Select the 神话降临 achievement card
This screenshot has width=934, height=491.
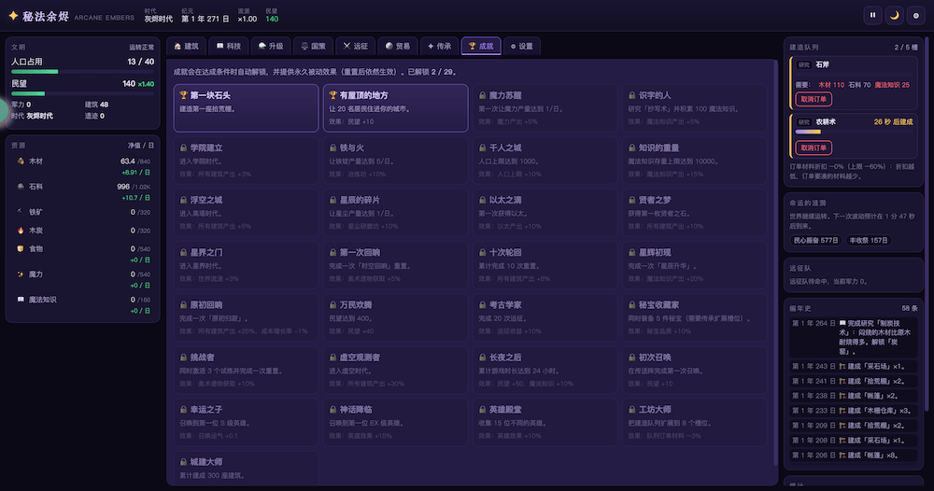coord(395,422)
